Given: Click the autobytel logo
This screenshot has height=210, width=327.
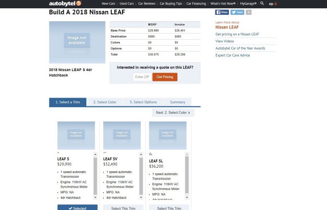Looking at the screenshot, I should (x=65, y=3).
